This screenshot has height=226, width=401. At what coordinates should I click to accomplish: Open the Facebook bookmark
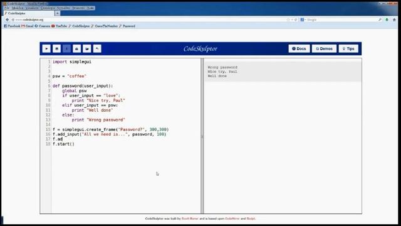(x=12, y=26)
